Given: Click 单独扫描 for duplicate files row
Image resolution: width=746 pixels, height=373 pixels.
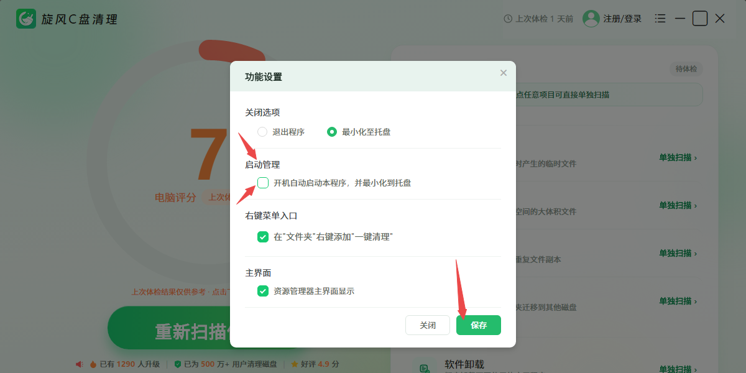Looking at the screenshot, I should (678, 253).
